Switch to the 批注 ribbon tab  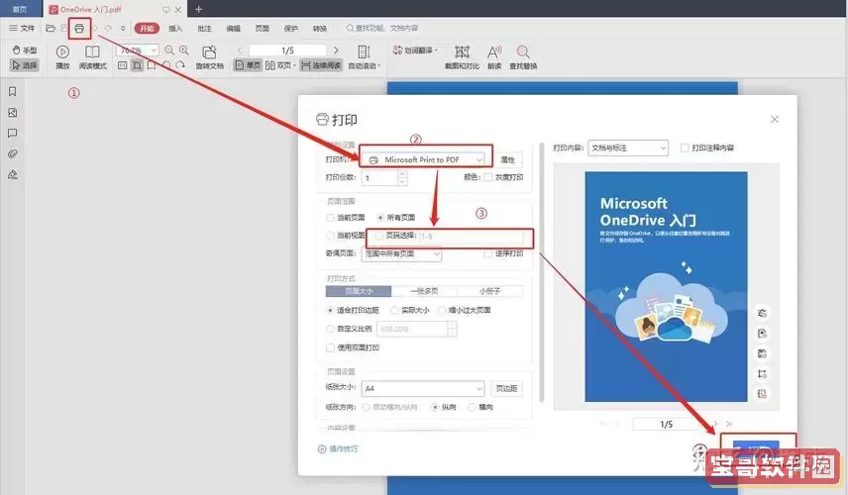click(x=204, y=28)
